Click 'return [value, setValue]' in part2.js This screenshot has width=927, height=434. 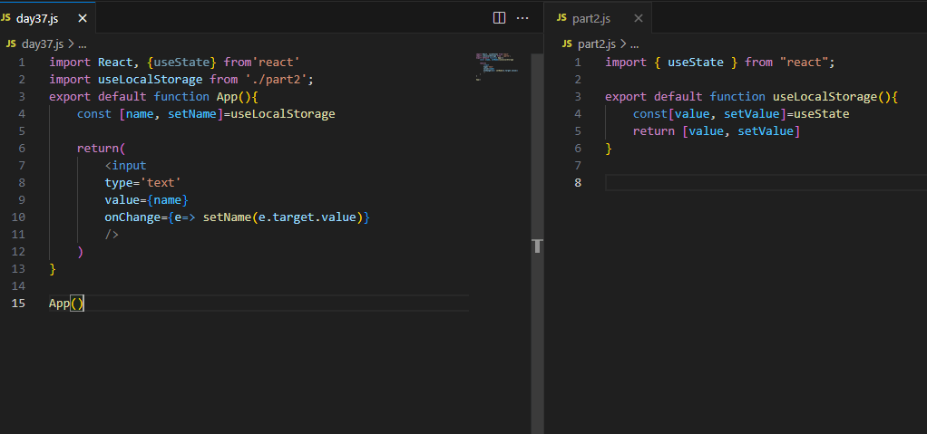point(717,131)
